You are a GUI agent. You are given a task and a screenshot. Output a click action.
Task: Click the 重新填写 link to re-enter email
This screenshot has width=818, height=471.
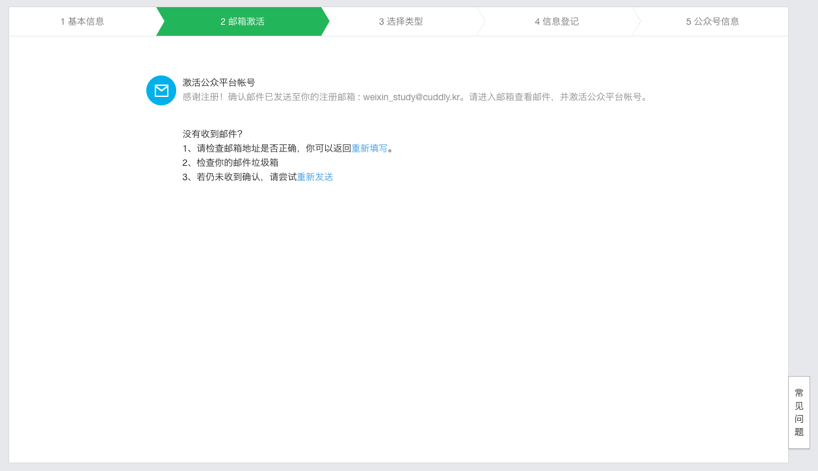pos(369,148)
